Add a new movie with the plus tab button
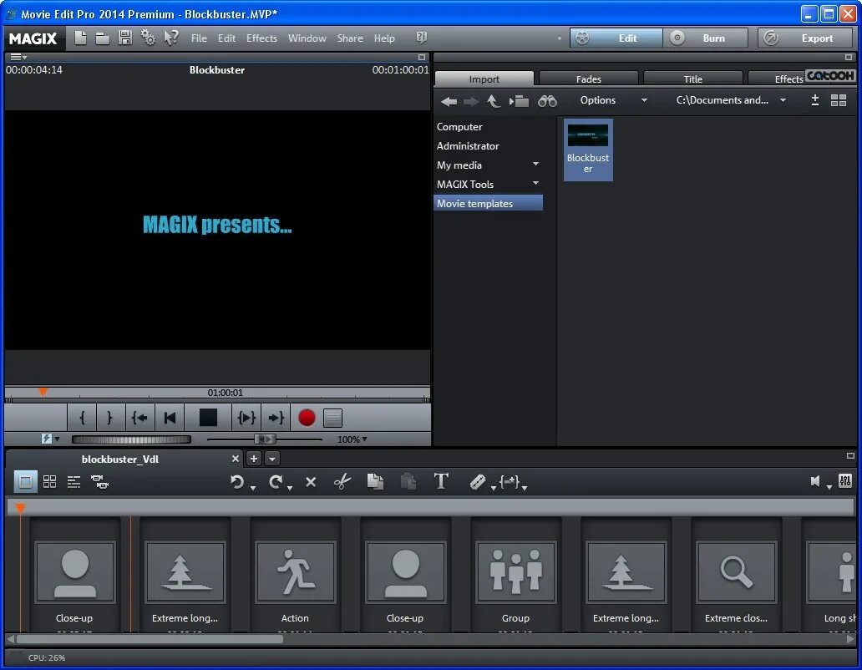The width and height of the screenshot is (862, 670). click(254, 459)
